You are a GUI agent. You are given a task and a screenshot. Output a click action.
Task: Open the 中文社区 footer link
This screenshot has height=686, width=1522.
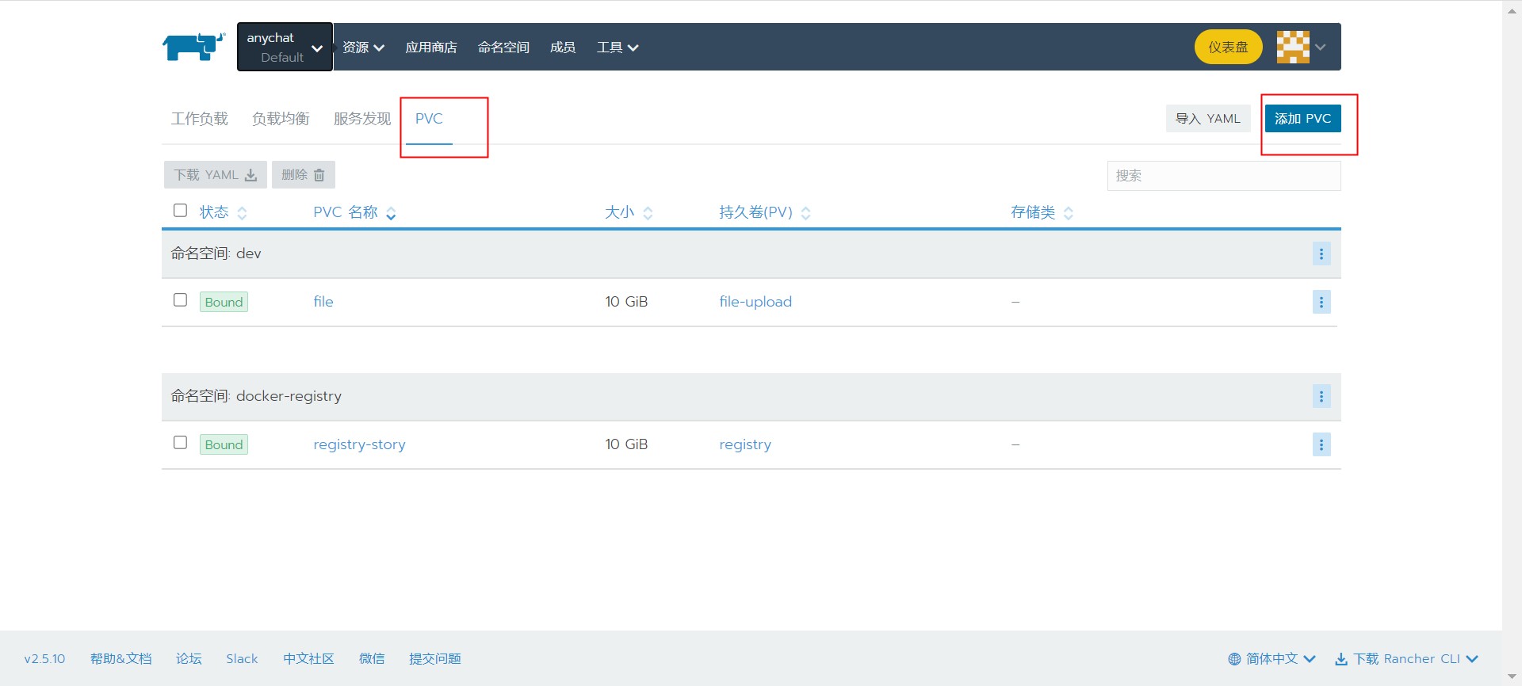(308, 659)
